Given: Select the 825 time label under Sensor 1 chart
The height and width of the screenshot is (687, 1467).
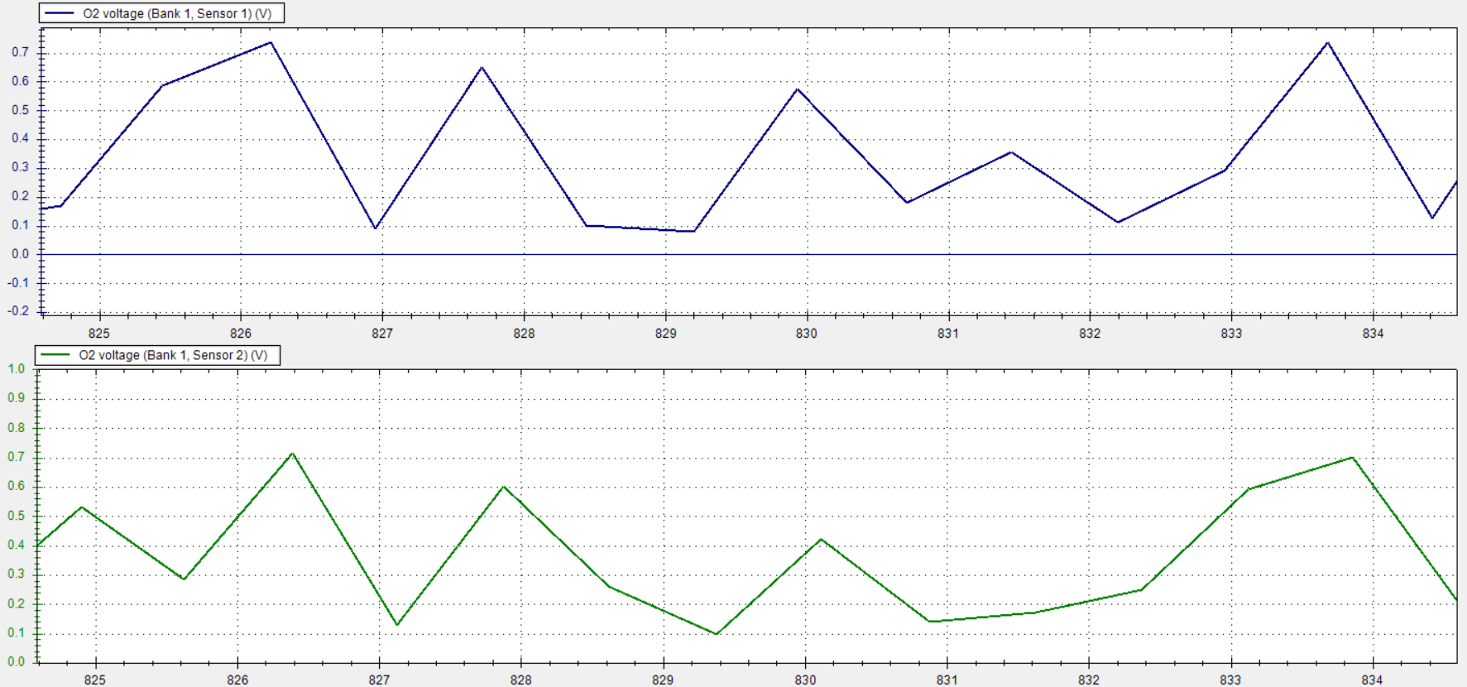Looking at the screenshot, I should 98,334.
